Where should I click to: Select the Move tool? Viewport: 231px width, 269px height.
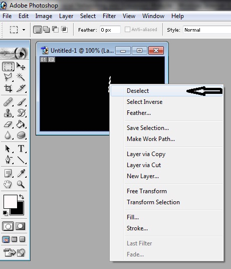pyautogui.click(x=21, y=66)
